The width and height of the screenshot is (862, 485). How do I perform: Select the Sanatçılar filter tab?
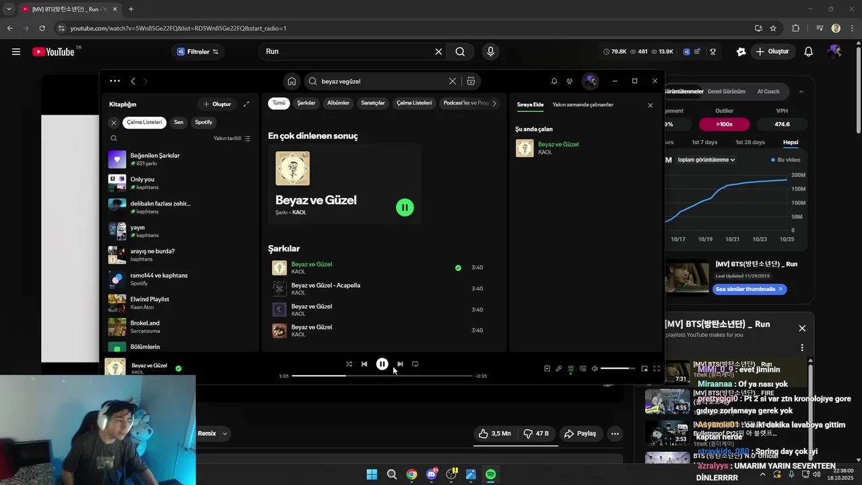point(373,103)
